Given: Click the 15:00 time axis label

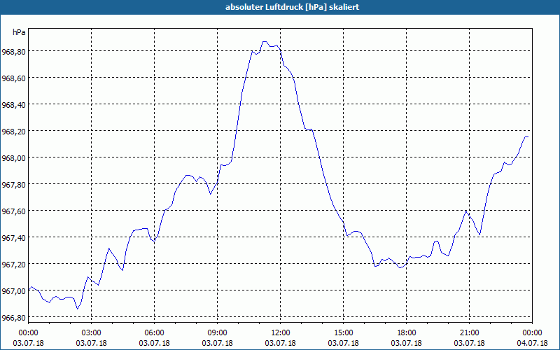Looking at the screenshot, I should [x=343, y=333].
